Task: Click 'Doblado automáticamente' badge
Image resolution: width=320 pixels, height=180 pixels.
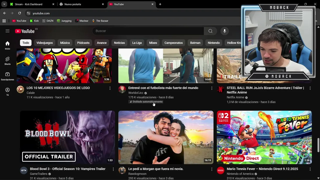Action: (x=146, y=102)
